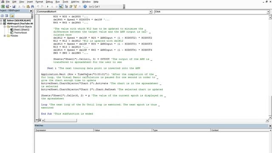Click the Insert UserForm toolbar icon
This screenshot has height=153, width=272.
click(7, 7)
